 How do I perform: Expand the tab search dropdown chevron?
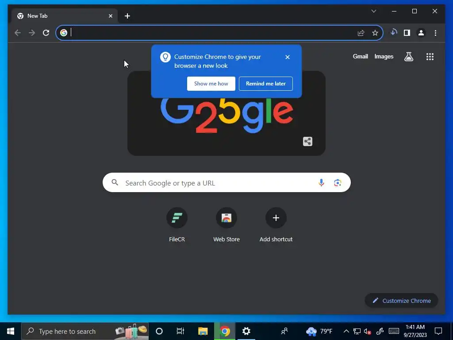point(374,11)
